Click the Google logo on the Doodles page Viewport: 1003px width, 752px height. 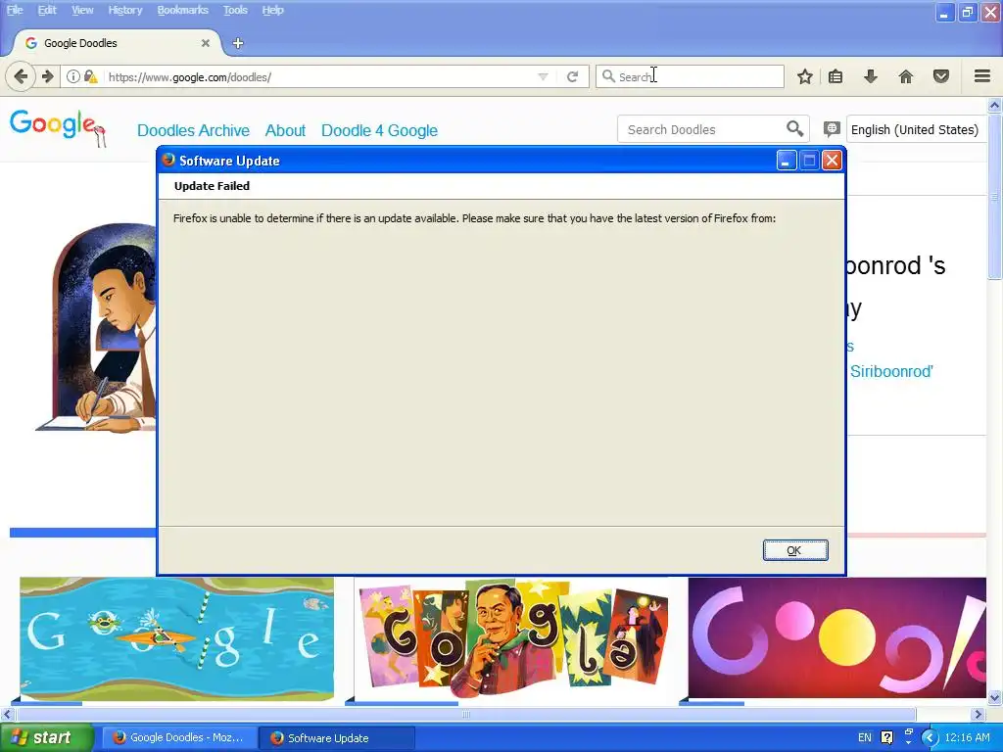pyautogui.click(x=58, y=127)
